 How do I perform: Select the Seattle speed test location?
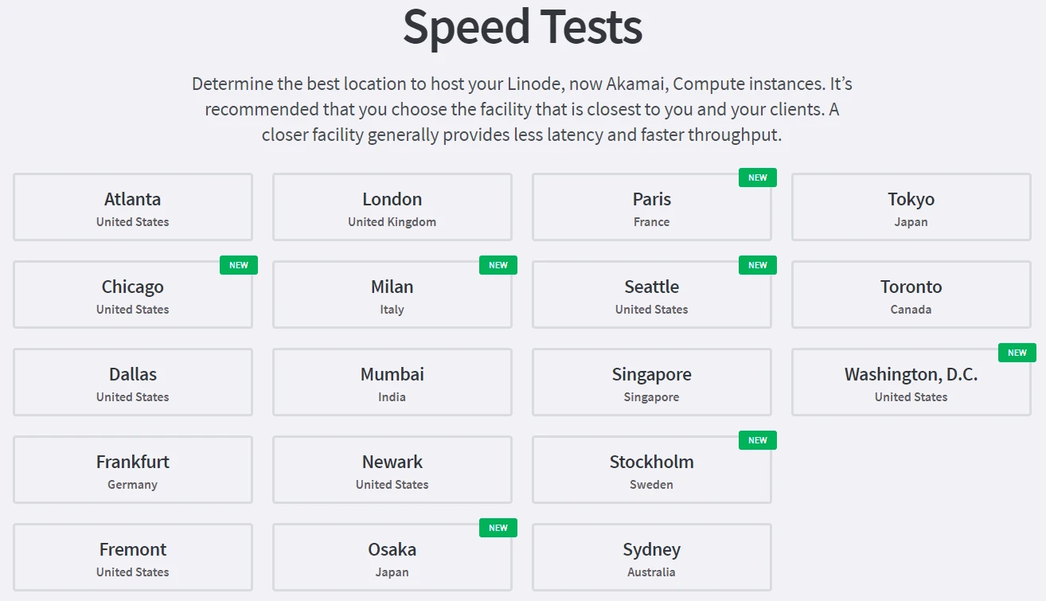[651, 295]
